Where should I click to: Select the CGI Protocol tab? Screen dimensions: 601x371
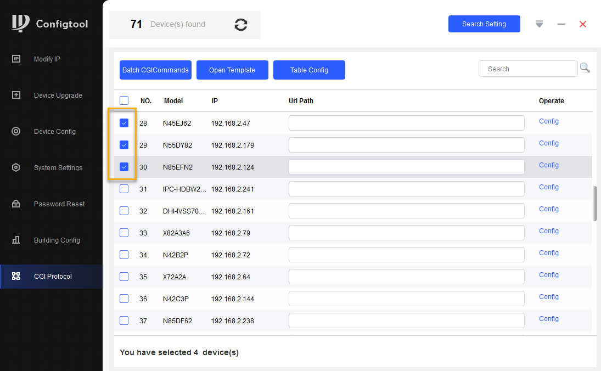click(x=53, y=277)
